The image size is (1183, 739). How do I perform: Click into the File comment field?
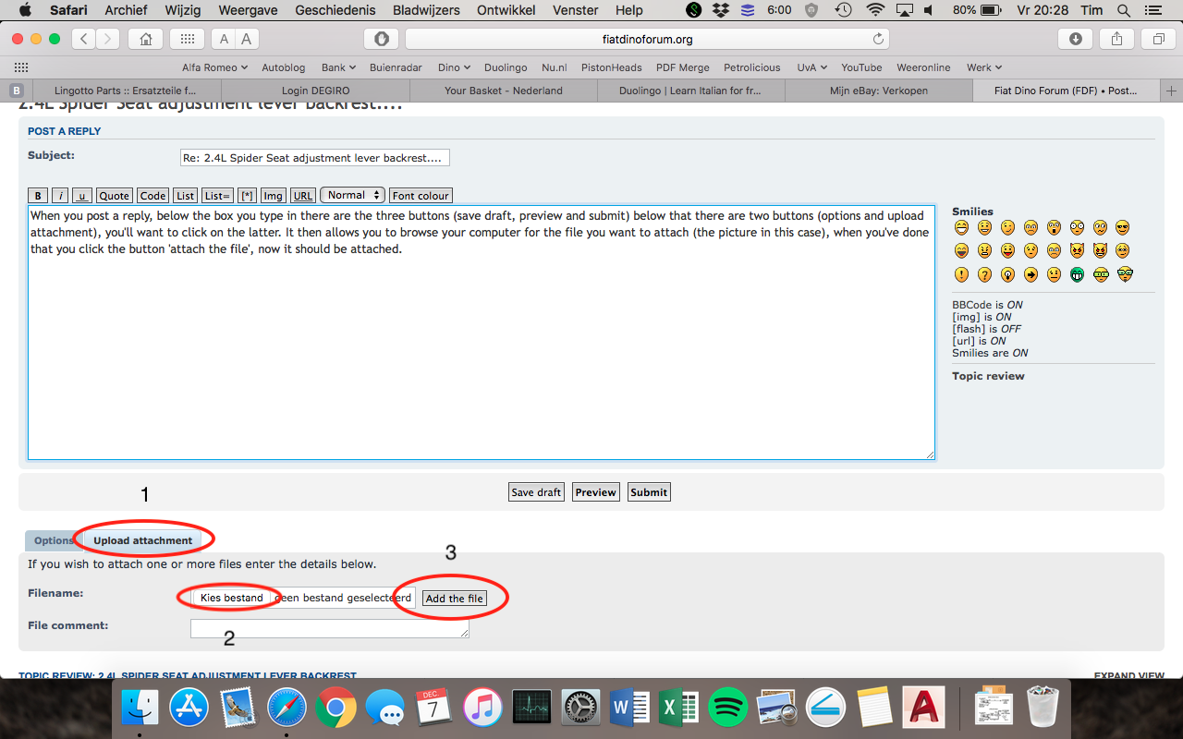(329, 628)
